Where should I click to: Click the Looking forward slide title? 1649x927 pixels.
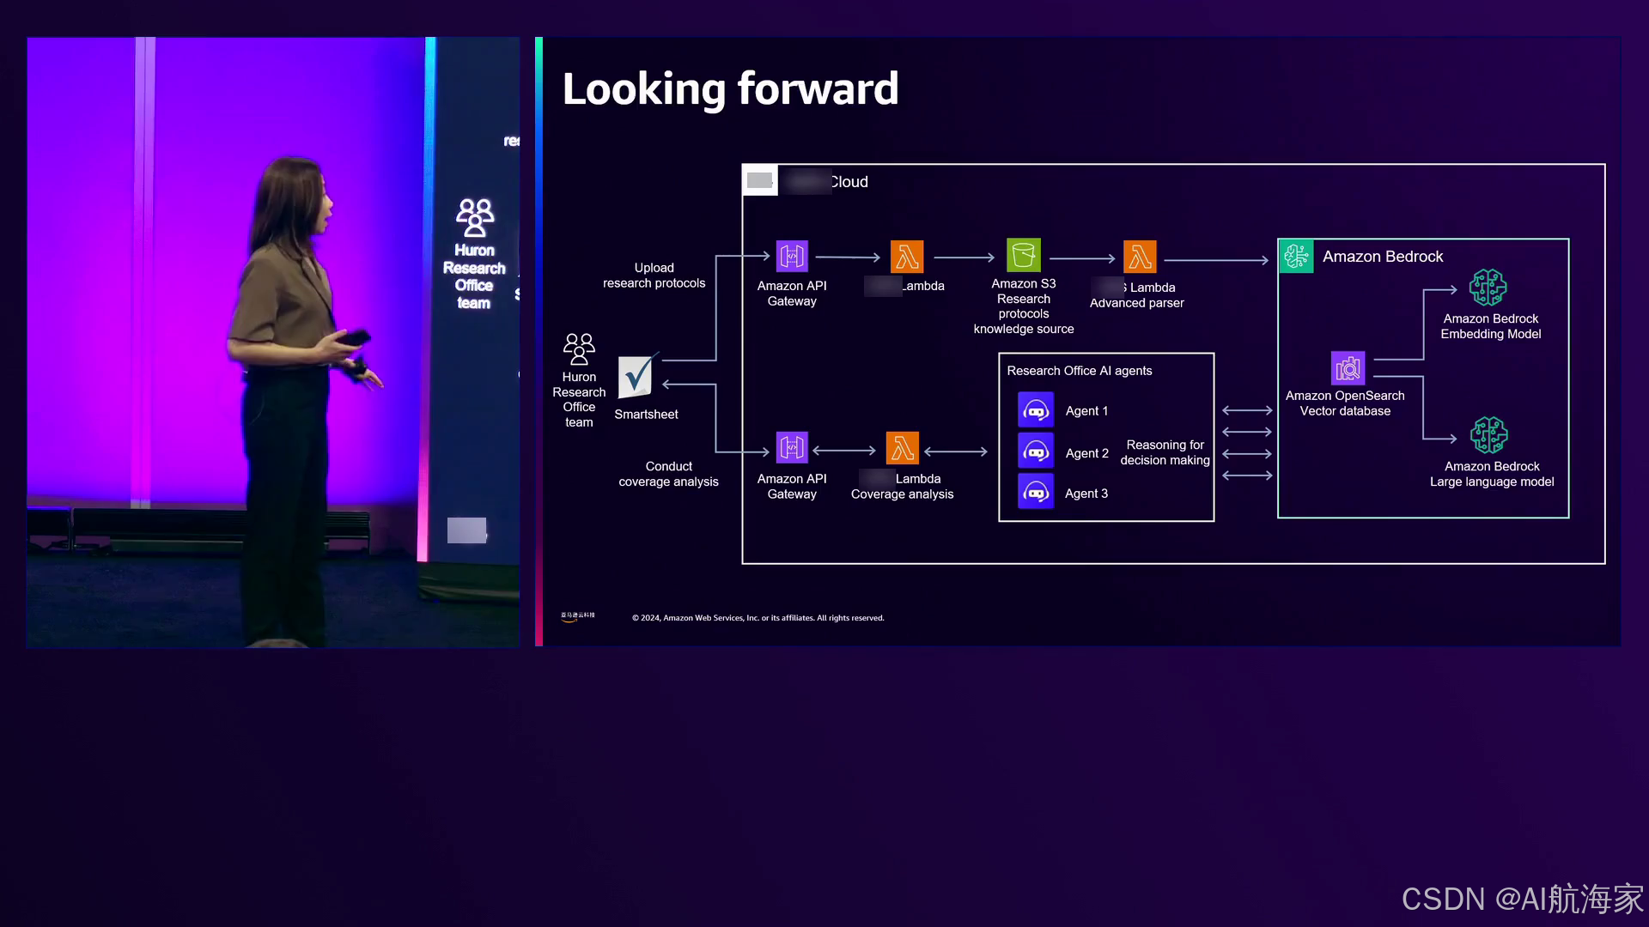(x=730, y=89)
